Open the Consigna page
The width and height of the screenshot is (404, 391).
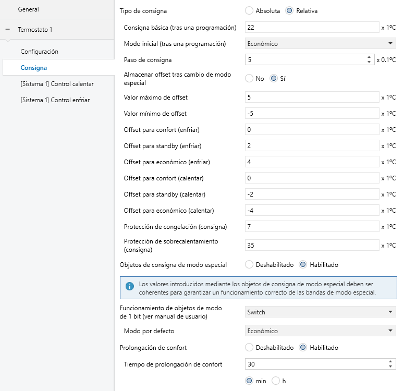click(x=58, y=68)
